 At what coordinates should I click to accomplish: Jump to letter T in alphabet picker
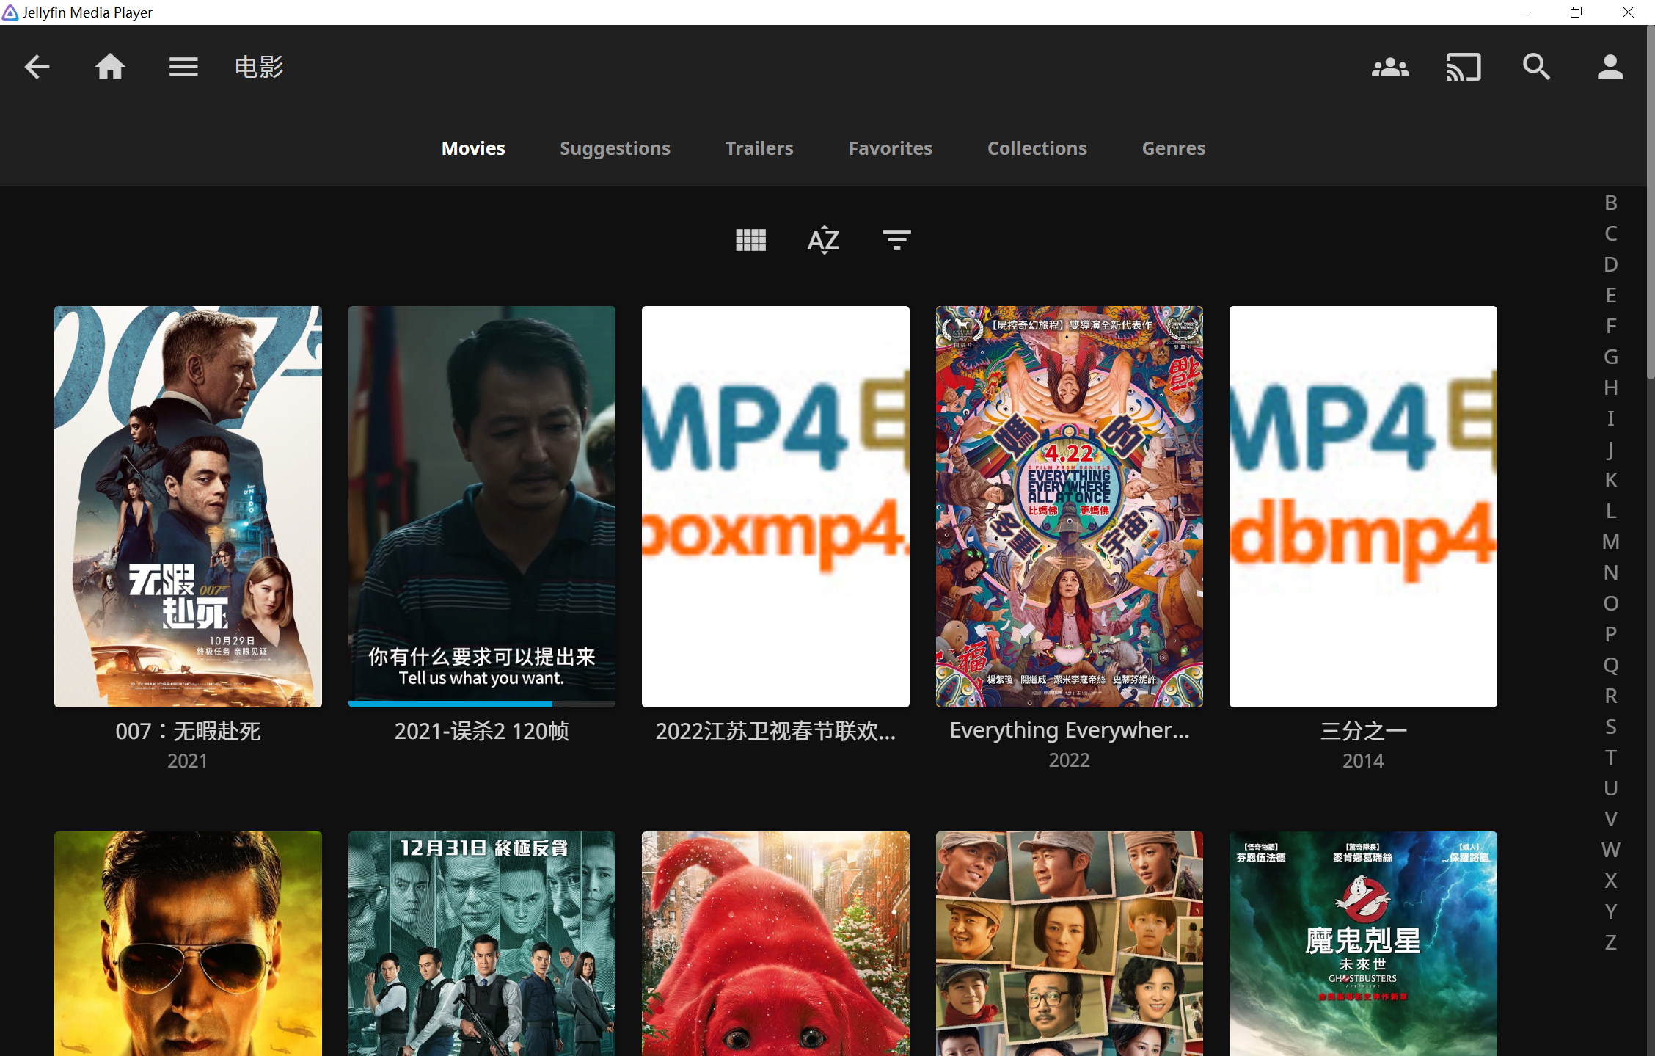point(1610,757)
